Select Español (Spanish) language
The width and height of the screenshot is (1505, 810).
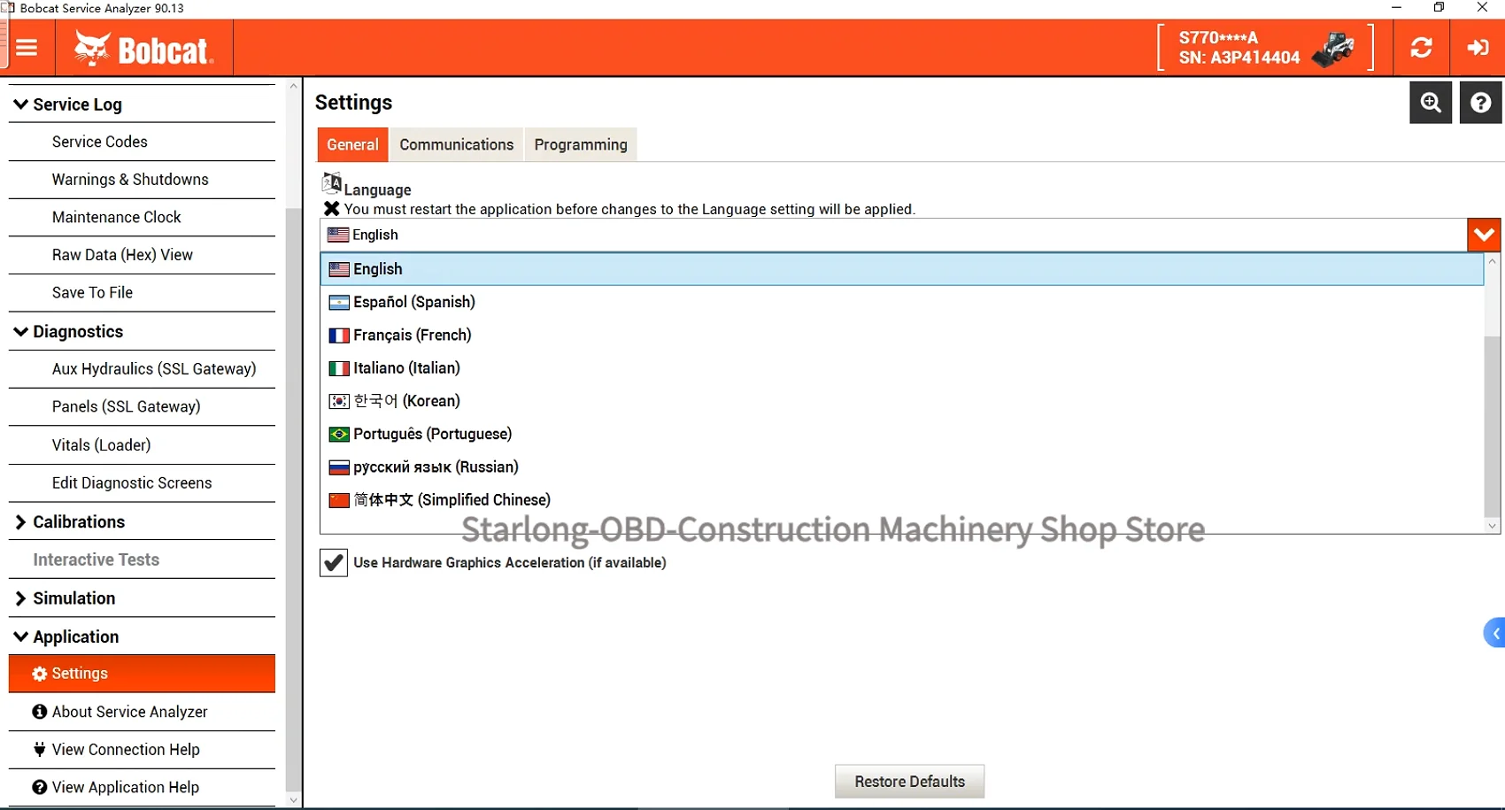click(902, 302)
